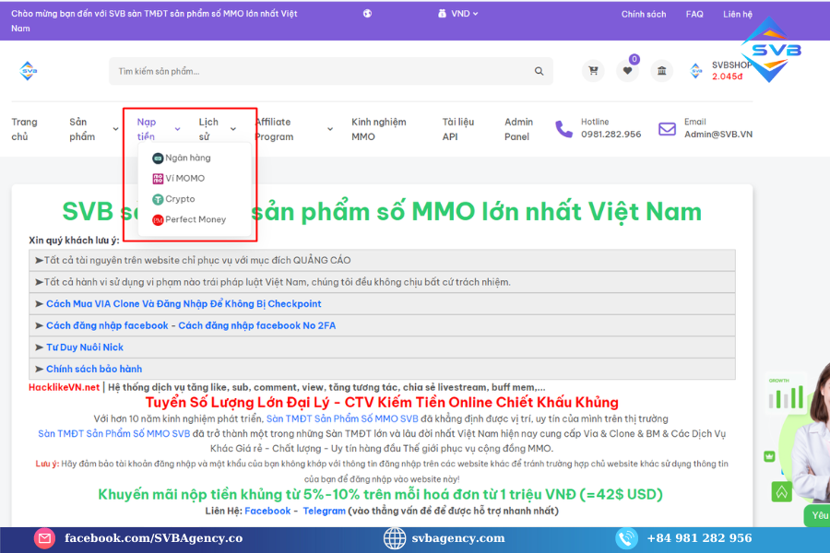The image size is (830, 553).
Task: Click the Perfect Money red icon
Action: (158, 219)
